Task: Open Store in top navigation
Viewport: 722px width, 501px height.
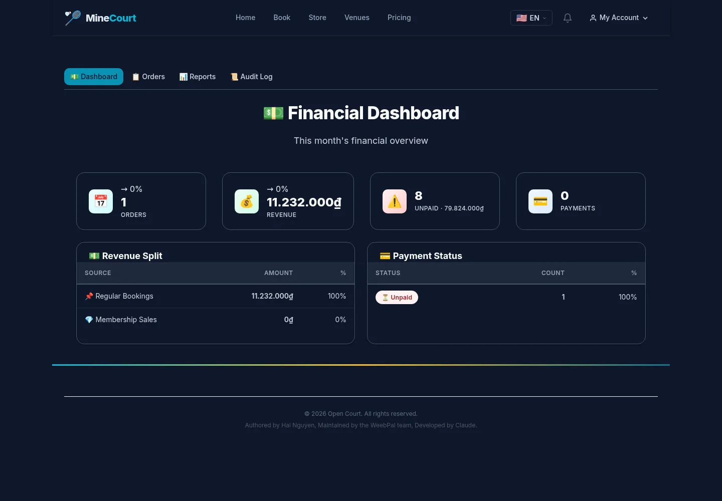Action: (x=317, y=18)
